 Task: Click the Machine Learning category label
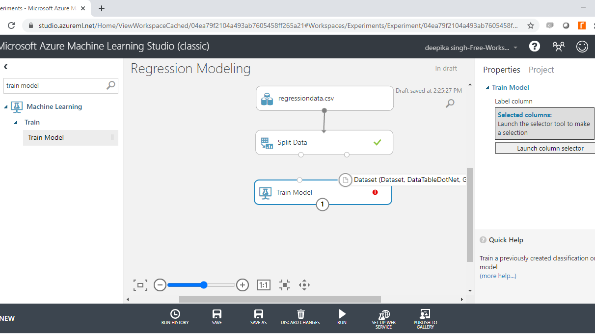tap(54, 107)
